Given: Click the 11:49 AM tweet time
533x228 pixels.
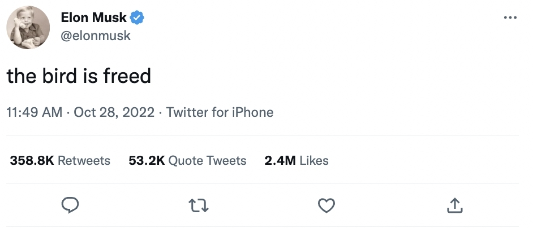Looking at the screenshot, I should tap(34, 112).
